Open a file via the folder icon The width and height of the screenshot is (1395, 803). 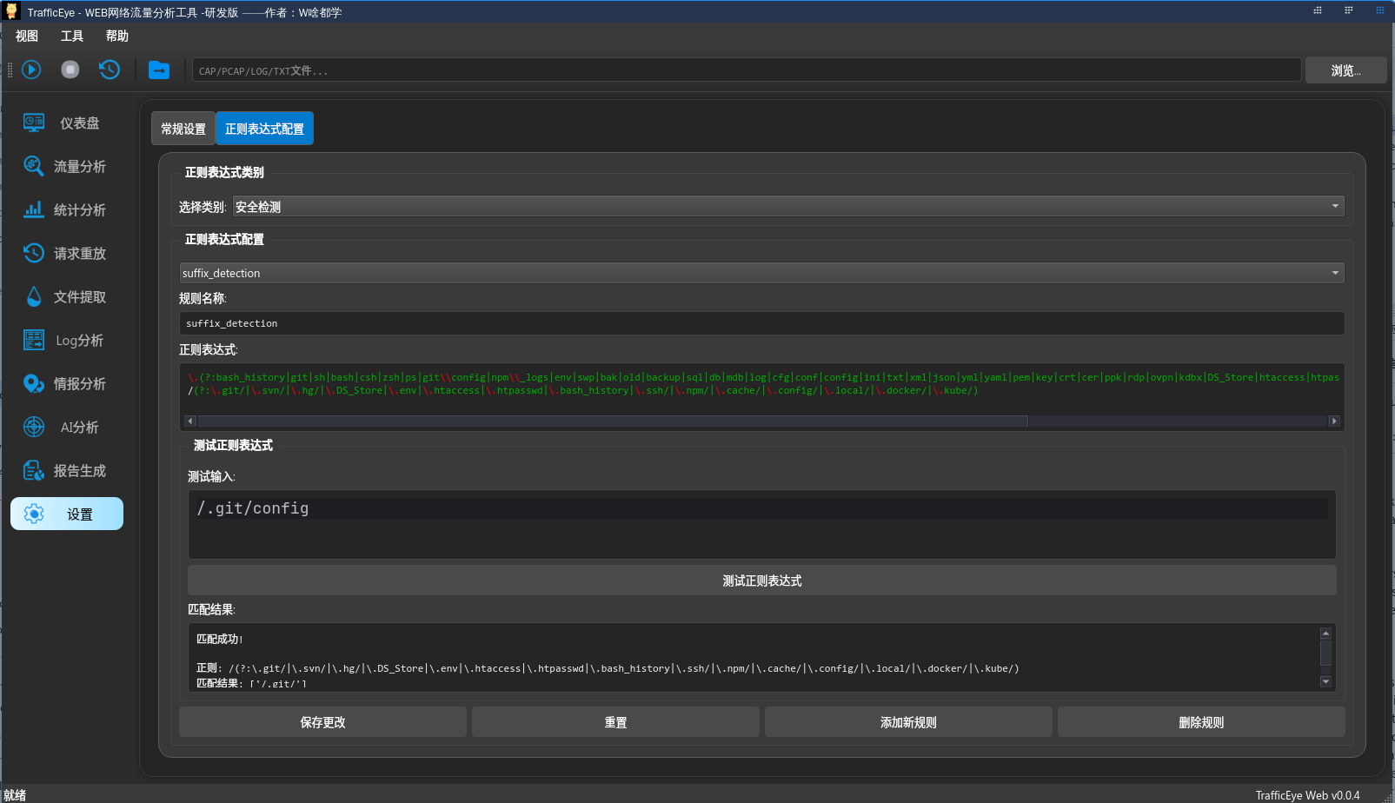(x=159, y=70)
